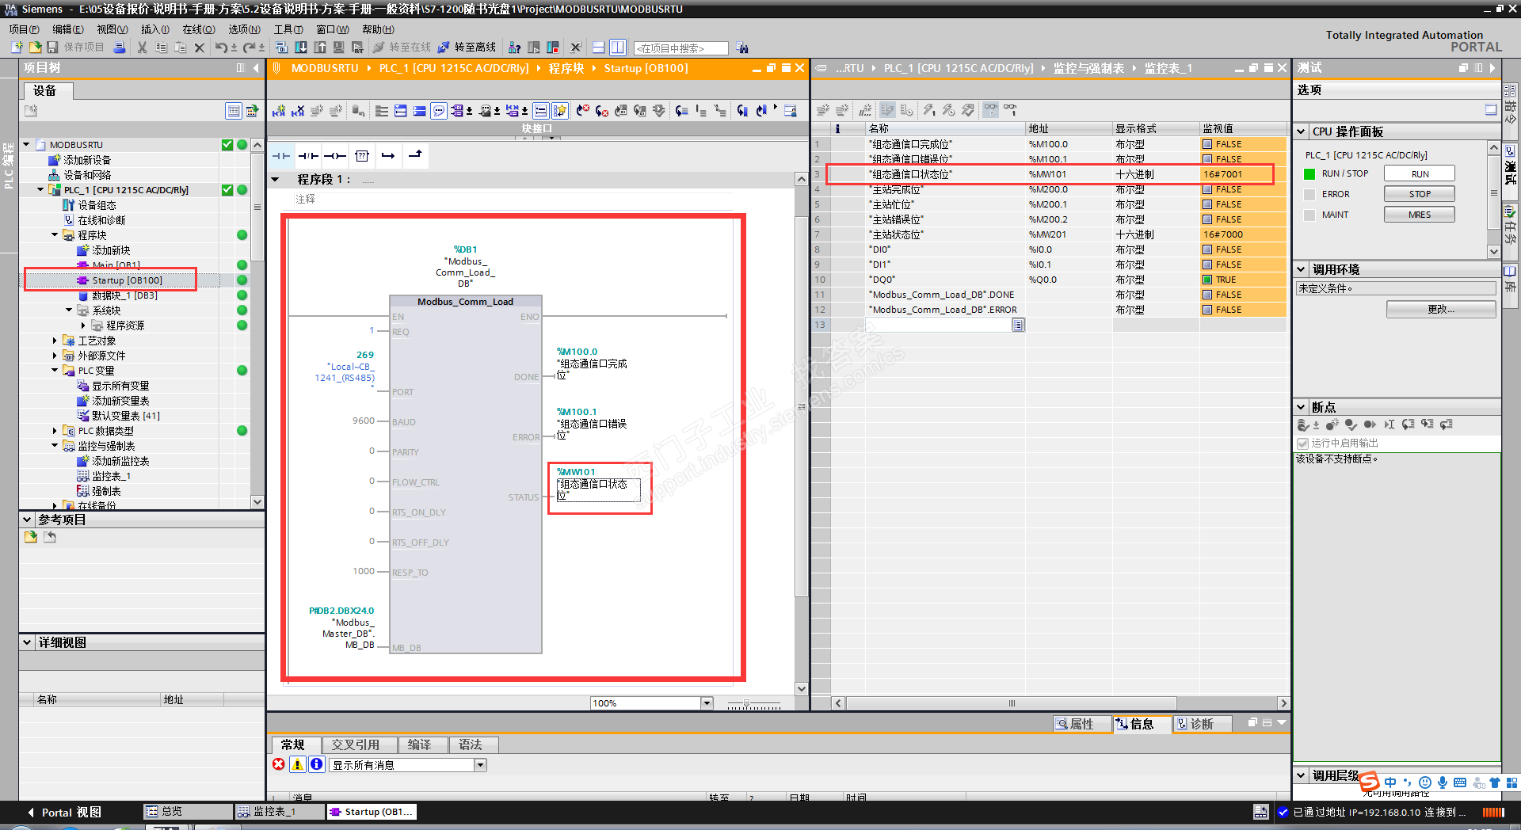Select Startup [OB100] in the project tree
This screenshot has height=830, width=1521.
[x=127, y=280]
